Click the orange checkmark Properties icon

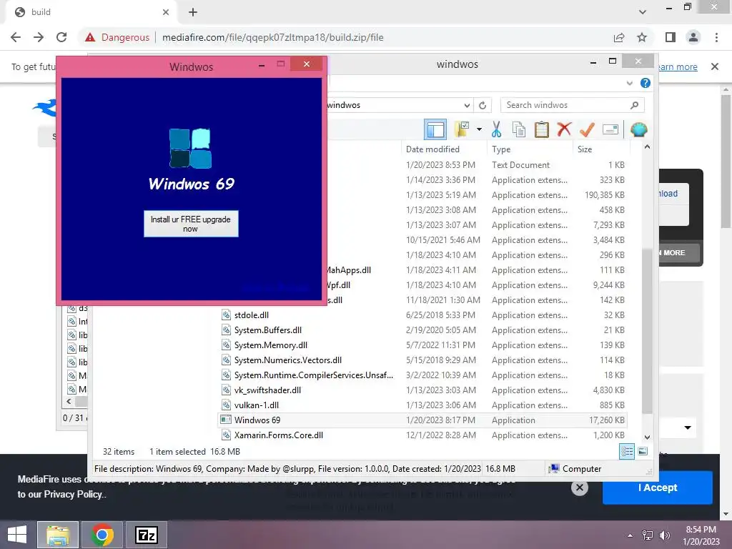click(587, 129)
